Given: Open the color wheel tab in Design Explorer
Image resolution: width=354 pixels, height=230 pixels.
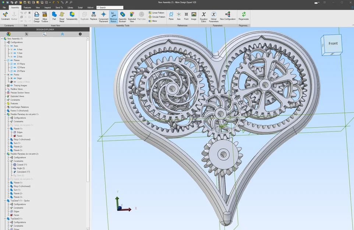Looking at the screenshot, I should (8, 34).
